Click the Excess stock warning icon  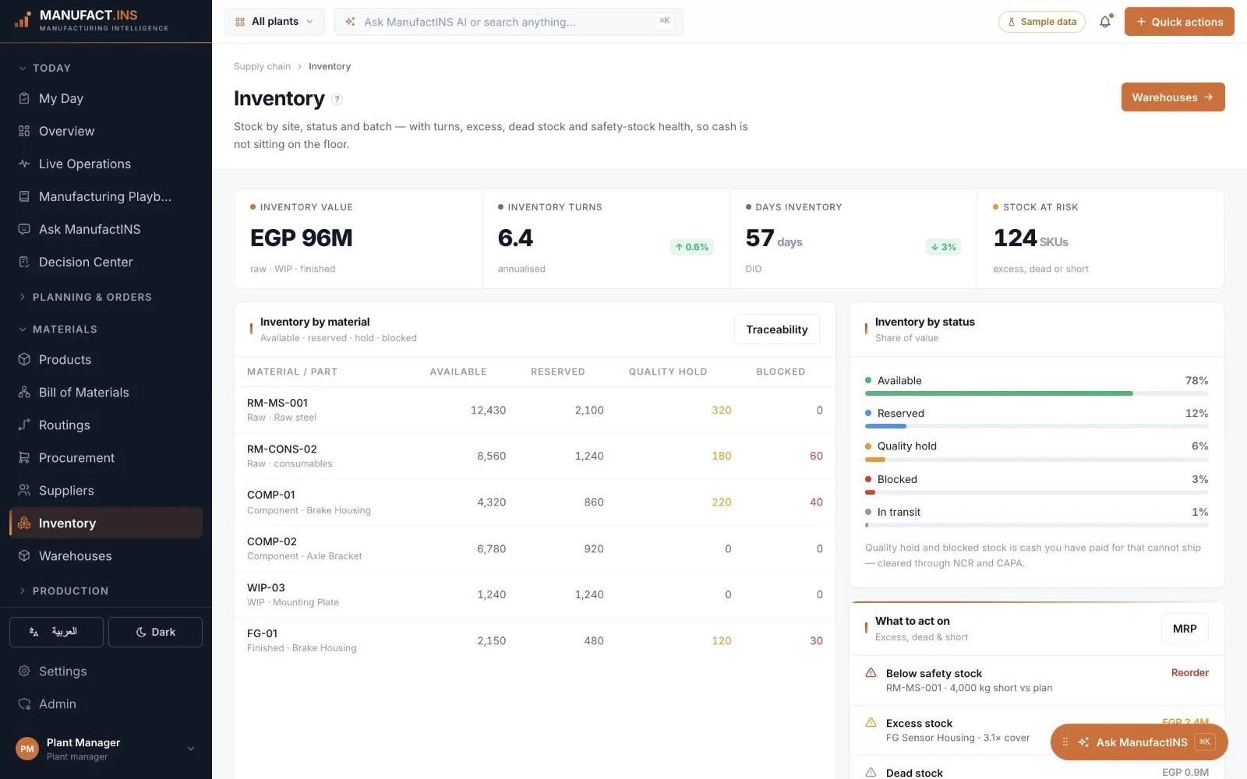click(871, 723)
